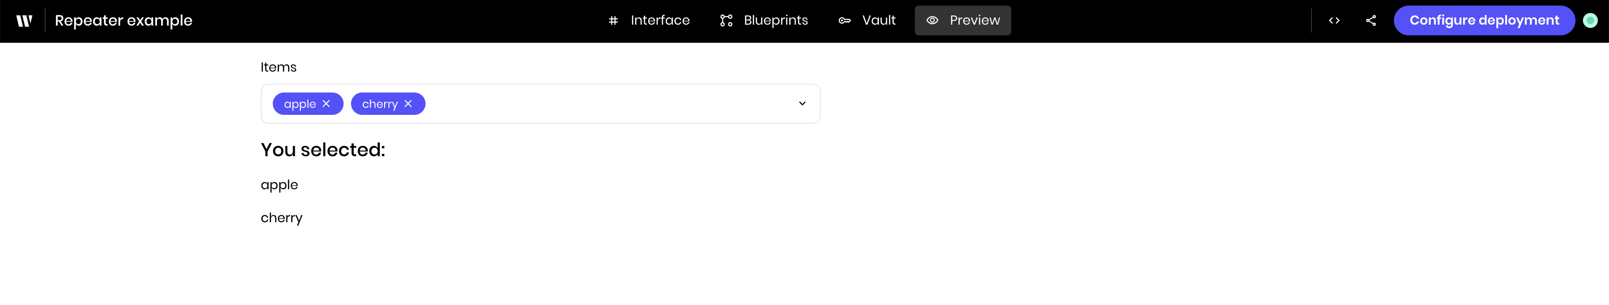Click inside the Items multiselect field
1609x305 pixels.
pos(540,104)
